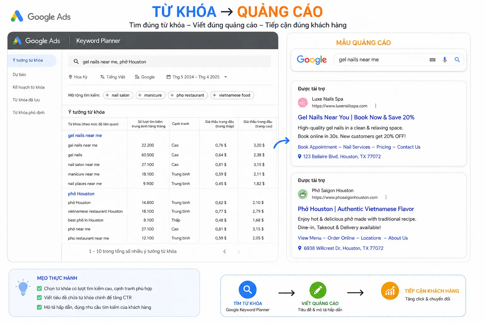The width and height of the screenshot is (485, 323).
Task: Click vietnamese restaurant Houston keyword row
Action: 170,211
